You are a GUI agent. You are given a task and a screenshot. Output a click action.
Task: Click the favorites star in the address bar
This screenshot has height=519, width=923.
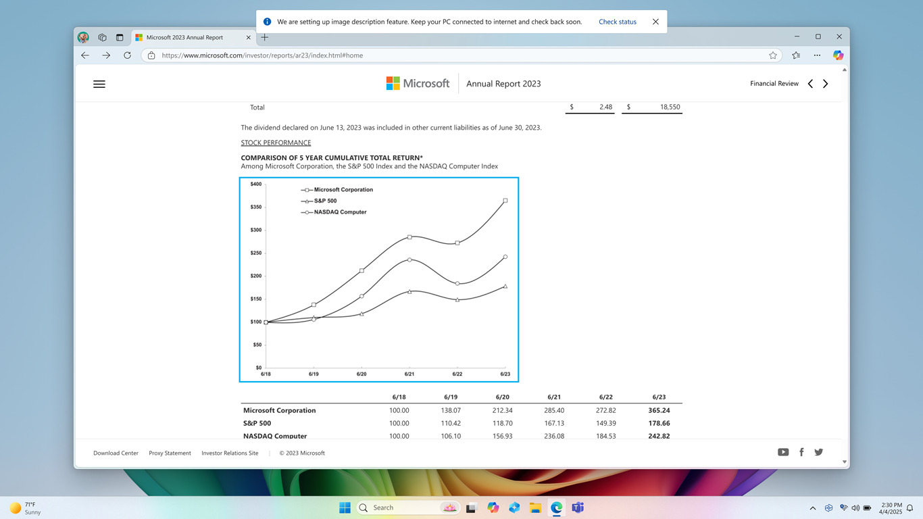coord(772,55)
